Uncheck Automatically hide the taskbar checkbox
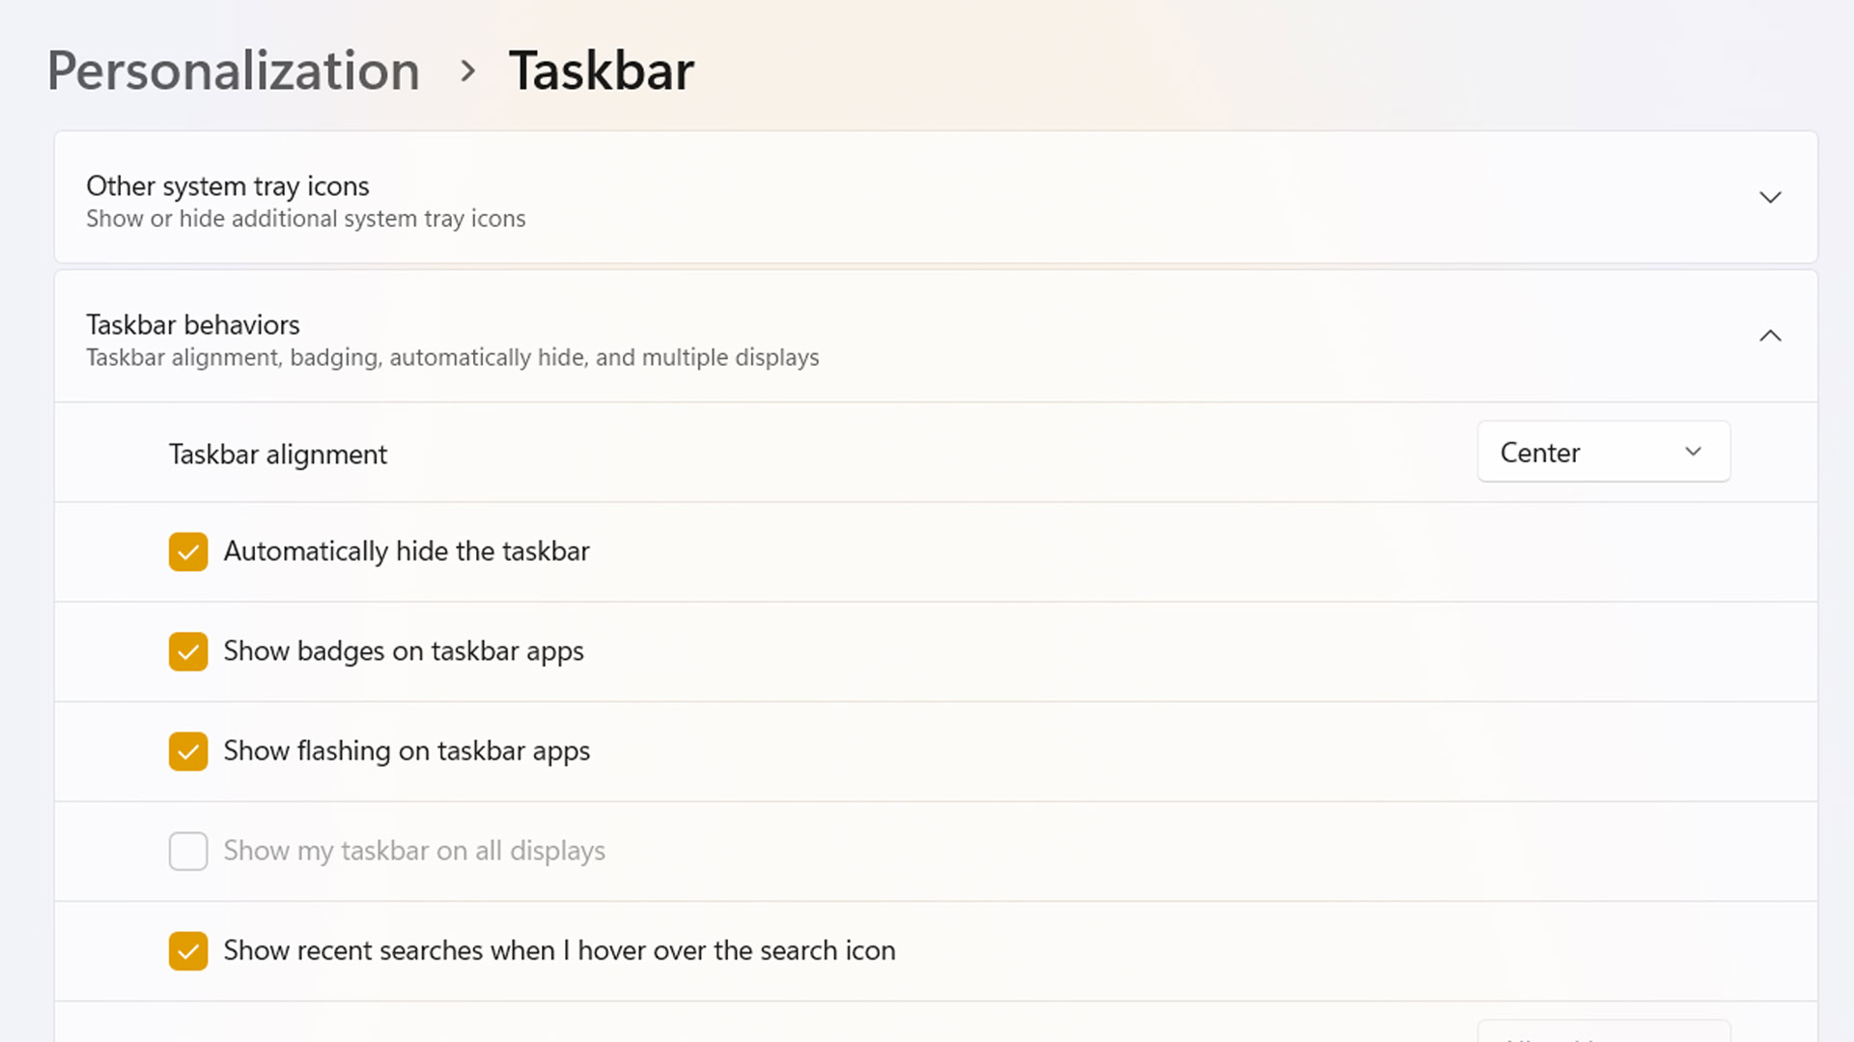The image size is (1854, 1042). pos(188,552)
